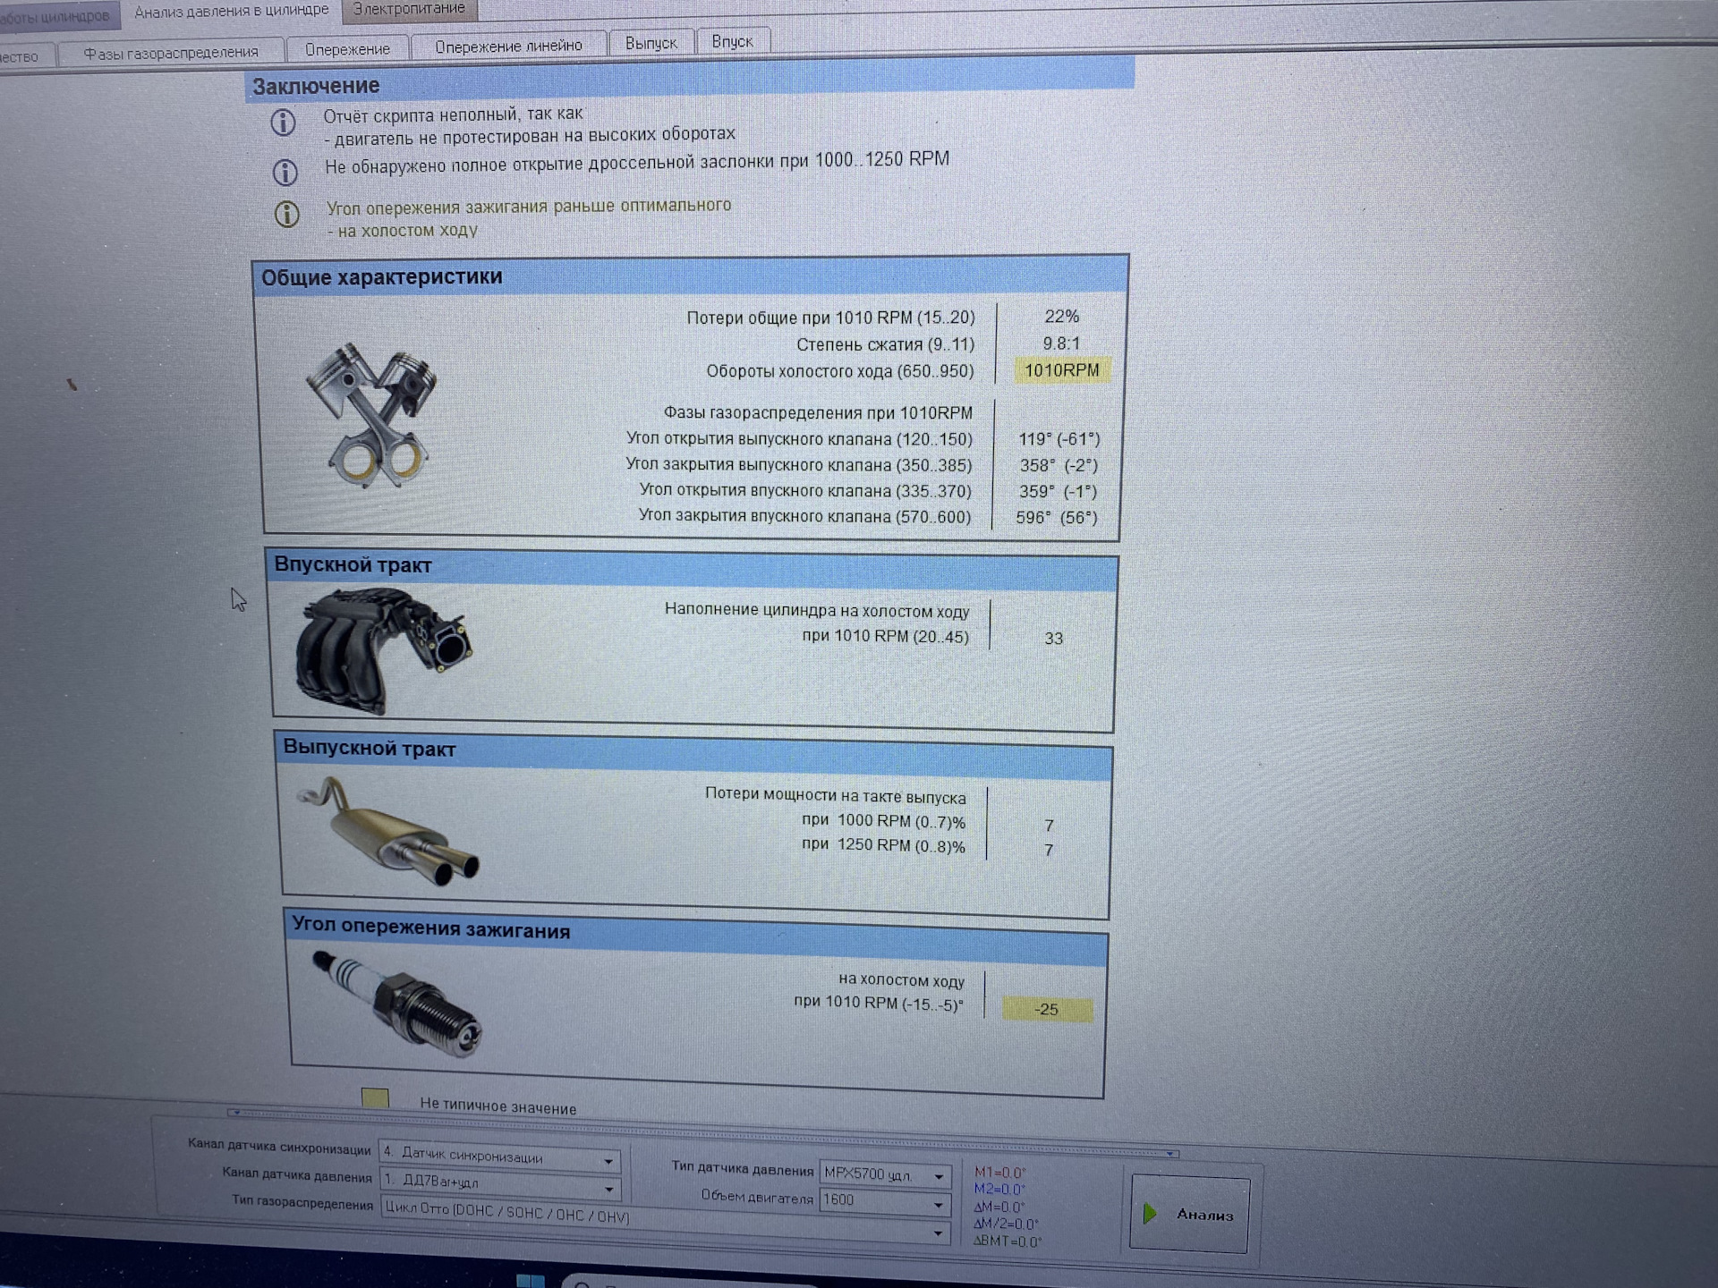
Task: Click info icon beside throttle opening message
Action: [x=285, y=172]
